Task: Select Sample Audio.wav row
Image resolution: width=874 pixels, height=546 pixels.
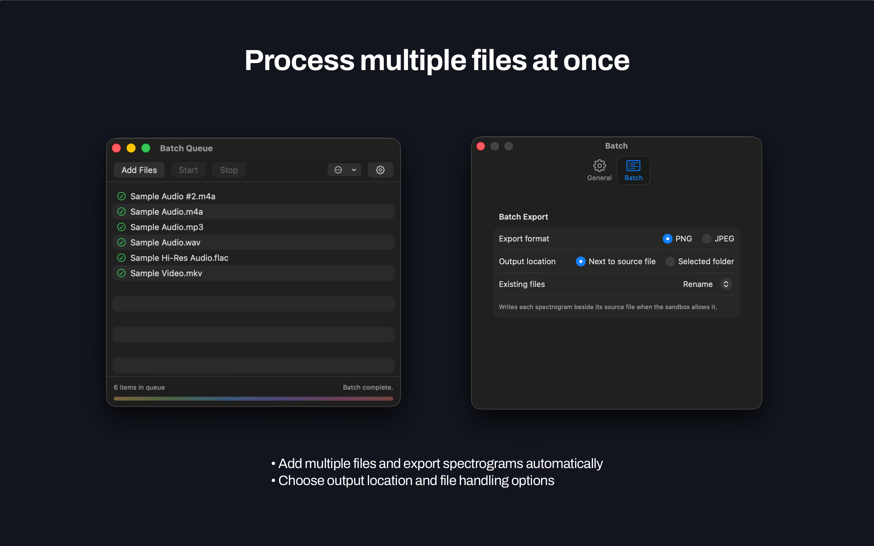Action: click(253, 242)
